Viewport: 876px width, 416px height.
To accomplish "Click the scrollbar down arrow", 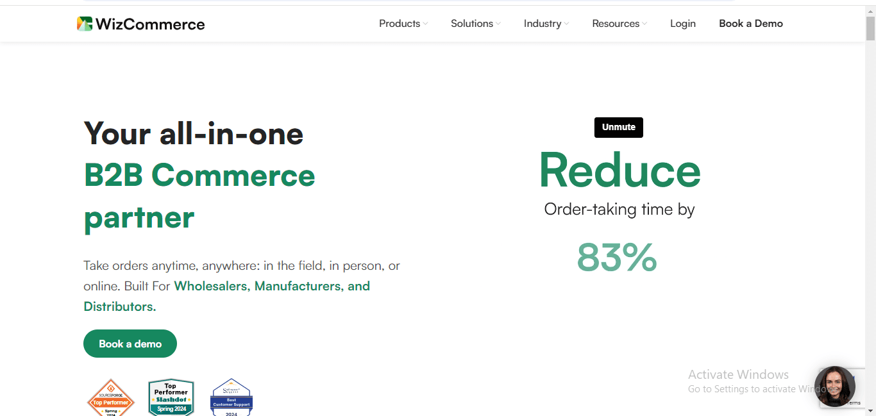I will pyautogui.click(x=872, y=412).
